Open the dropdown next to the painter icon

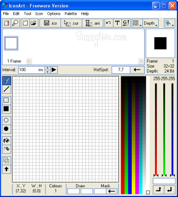coord(173,26)
